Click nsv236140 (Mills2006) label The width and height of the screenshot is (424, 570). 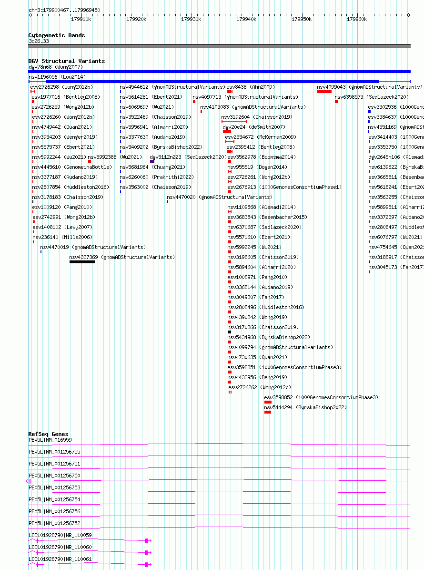click(62, 237)
